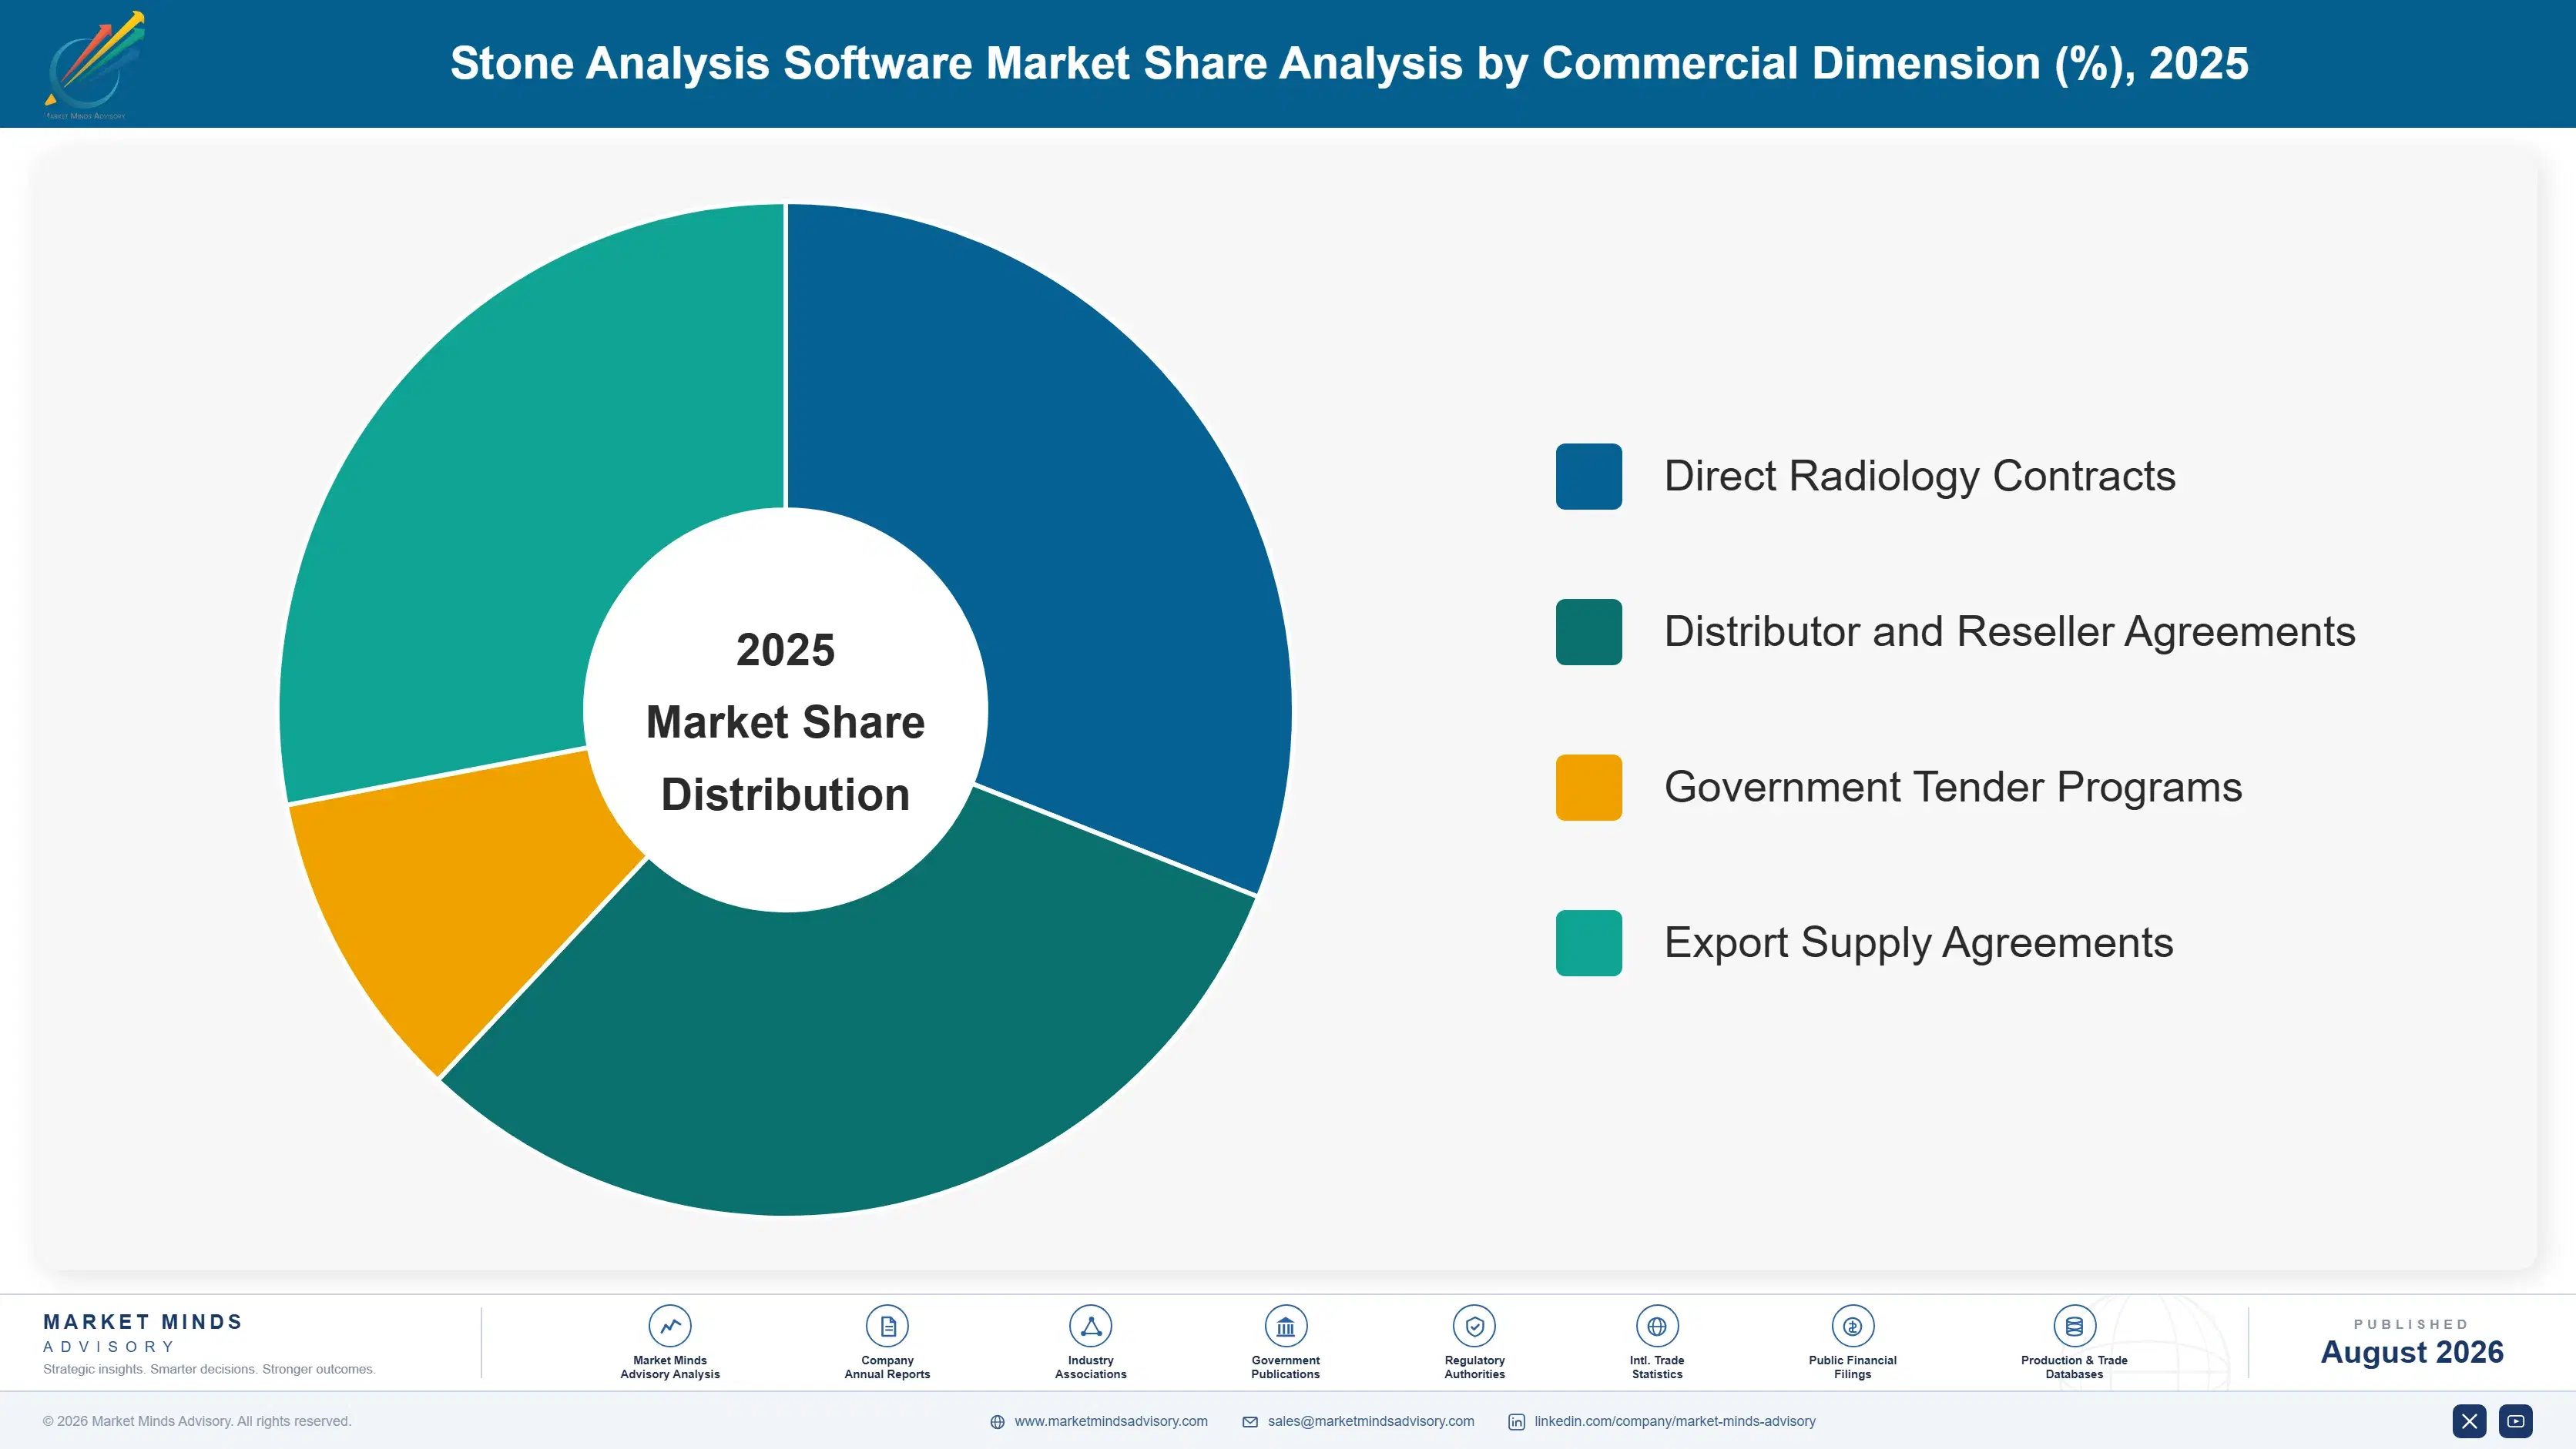The width and height of the screenshot is (2576, 1449).
Task: Click the globe icon beside website address
Action: tap(997, 1422)
